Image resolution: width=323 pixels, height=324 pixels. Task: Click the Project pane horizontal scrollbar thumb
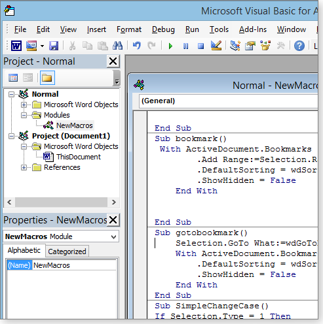61,202
